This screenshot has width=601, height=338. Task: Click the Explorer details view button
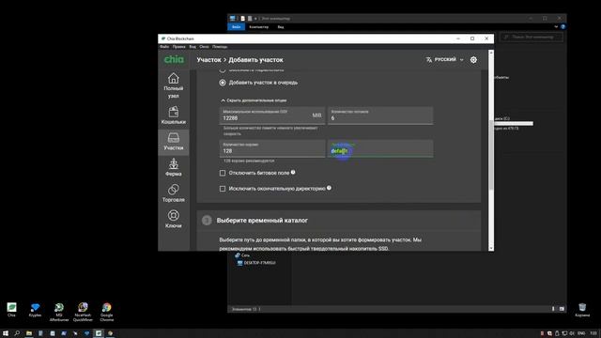coord(553,309)
